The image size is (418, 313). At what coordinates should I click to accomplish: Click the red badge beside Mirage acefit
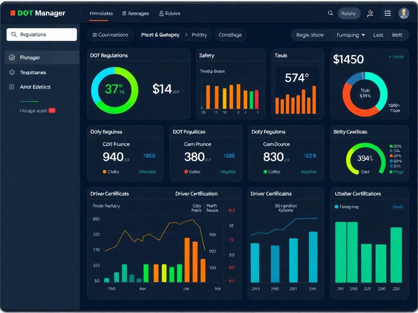pos(52,110)
